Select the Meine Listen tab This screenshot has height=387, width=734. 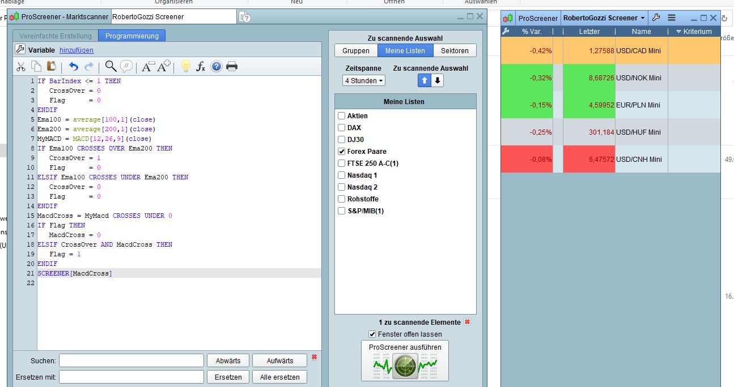405,50
